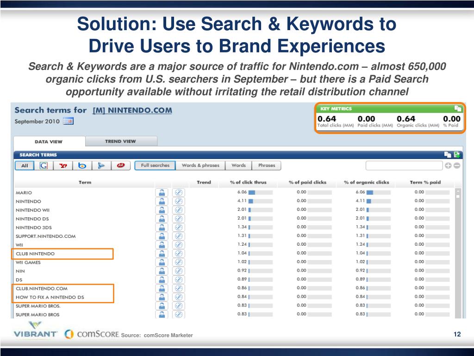Filter by Google search engine
Image resolution: width=474 pixels, height=356 pixels.
click(x=44, y=165)
